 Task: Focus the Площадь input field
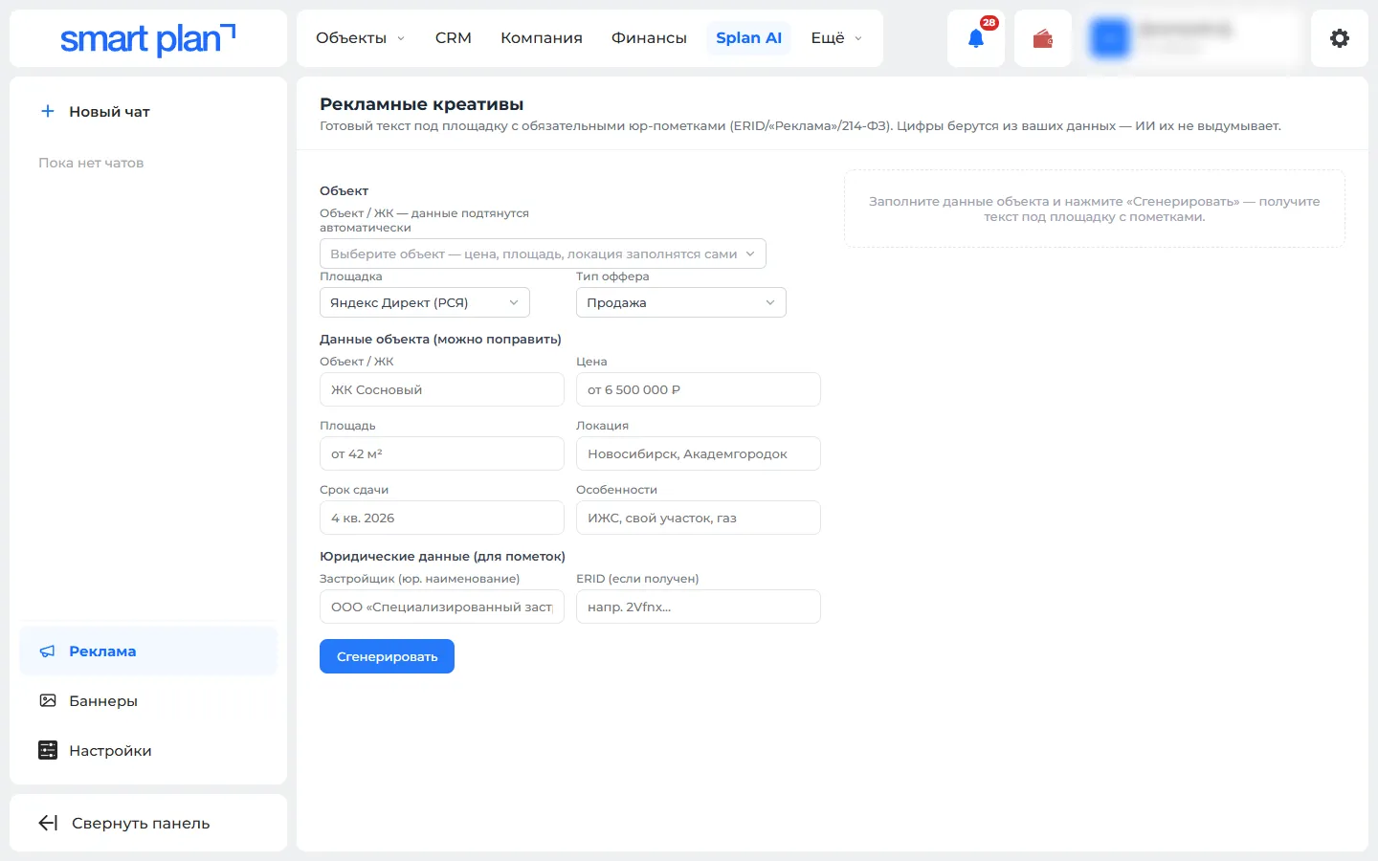point(442,453)
